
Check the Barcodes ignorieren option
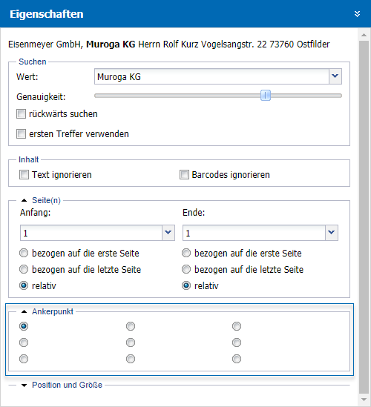coord(184,175)
